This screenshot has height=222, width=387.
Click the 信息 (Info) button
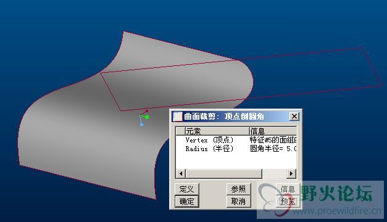(x=288, y=189)
